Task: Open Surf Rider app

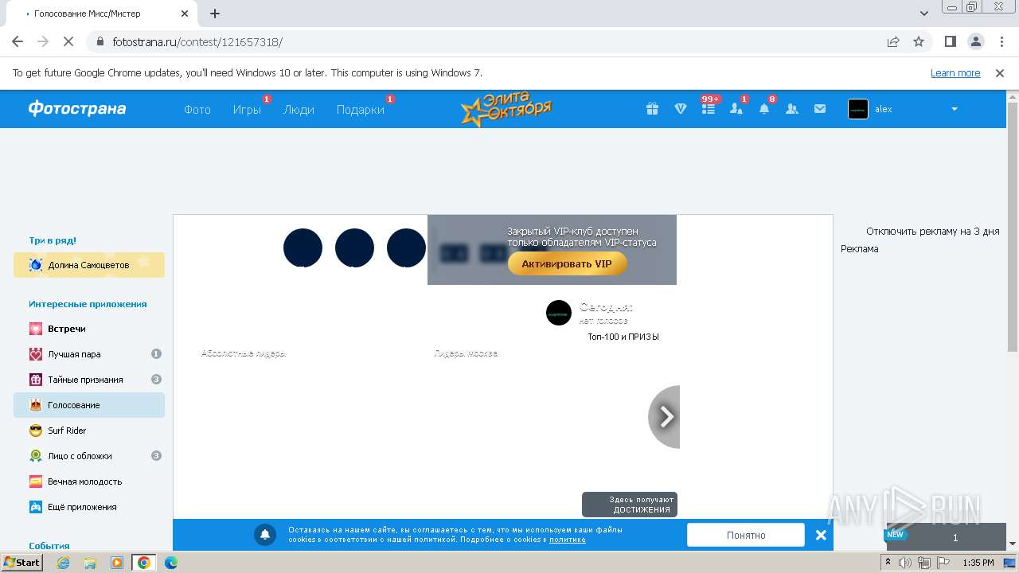Action: click(89, 431)
